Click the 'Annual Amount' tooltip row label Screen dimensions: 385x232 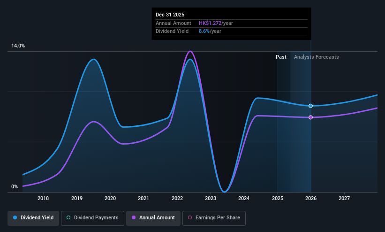coord(174,23)
